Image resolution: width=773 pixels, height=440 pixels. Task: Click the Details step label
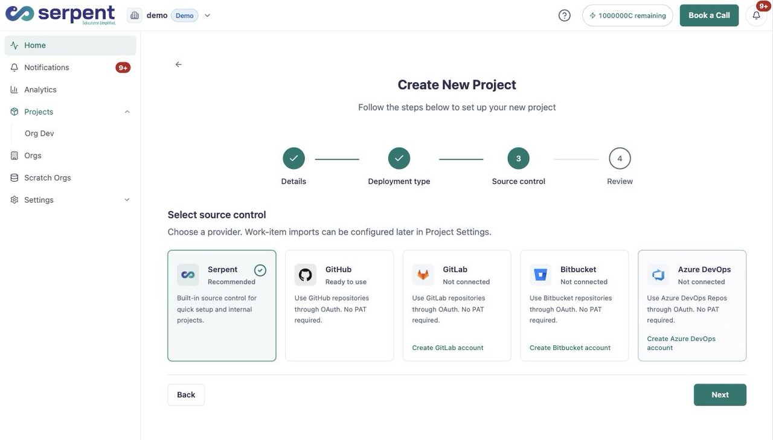[x=293, y=181]
